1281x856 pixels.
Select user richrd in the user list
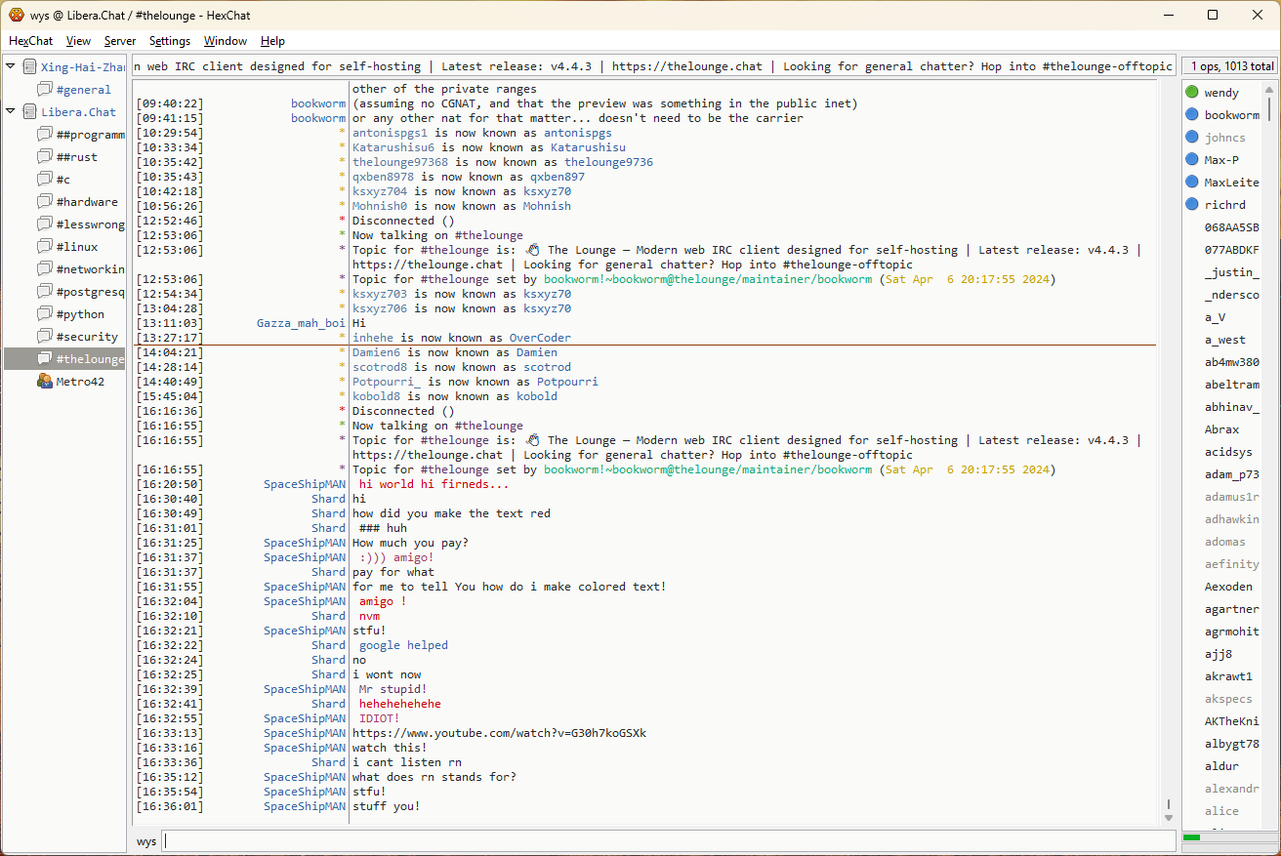pyautogui.click(x=1224, y=205)
